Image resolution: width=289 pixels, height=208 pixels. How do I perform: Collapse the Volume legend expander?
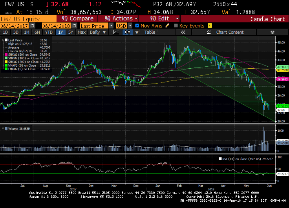(x=3, y=128)
